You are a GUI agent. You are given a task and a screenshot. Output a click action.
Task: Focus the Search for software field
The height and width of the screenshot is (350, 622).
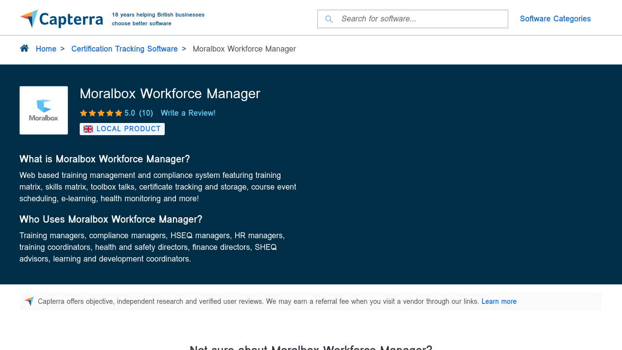(413, 19)
